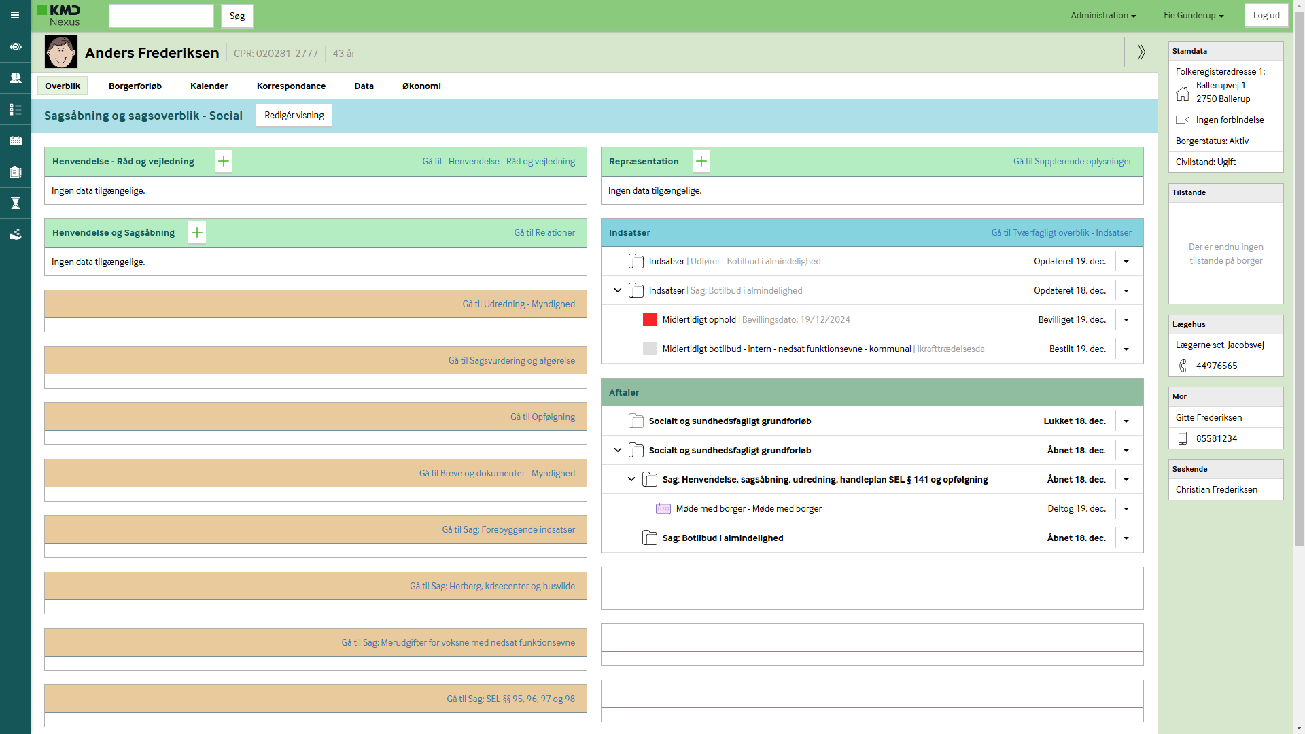
Task: Open the calendar icon in left sidebar
Action: pyautogui.click(x=15, y=141)
